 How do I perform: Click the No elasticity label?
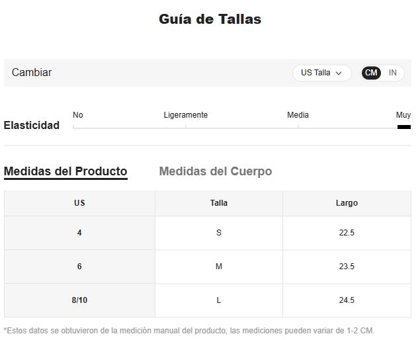point(78,115)
